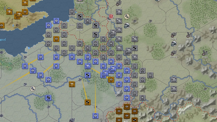Select blue 2-5 infantry at bottom of yellow line
The image size is (217, 122).
point(96,116)
